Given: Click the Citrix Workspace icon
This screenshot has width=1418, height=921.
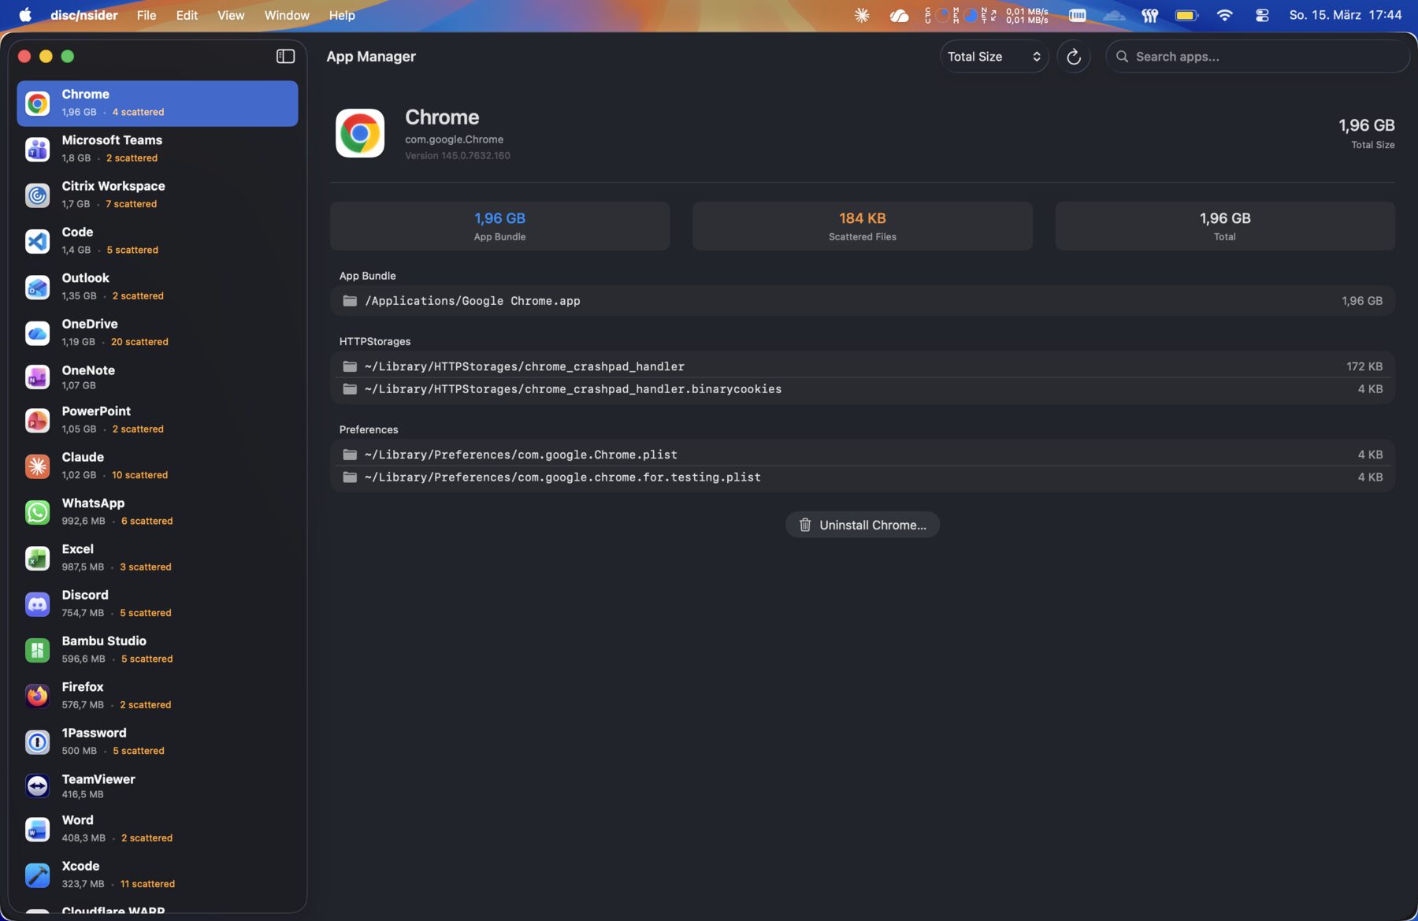Looking at the screenshot, I should [37, 195].
